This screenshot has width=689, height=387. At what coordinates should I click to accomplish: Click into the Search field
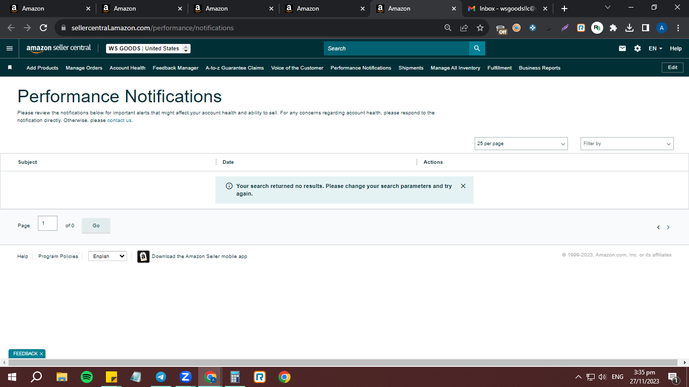click(x=396, y=48)
